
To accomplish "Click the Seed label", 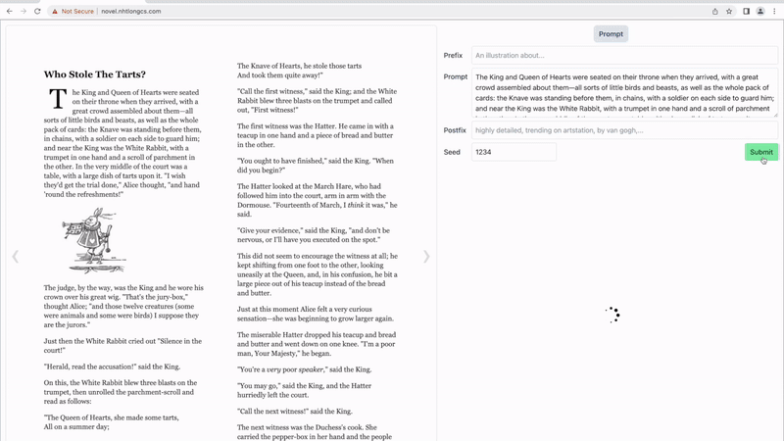I will (452, 152).
